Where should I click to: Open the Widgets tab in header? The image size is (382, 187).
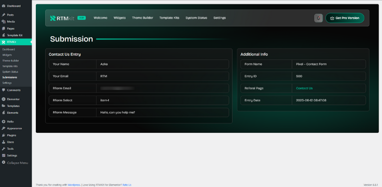(120, 18)
